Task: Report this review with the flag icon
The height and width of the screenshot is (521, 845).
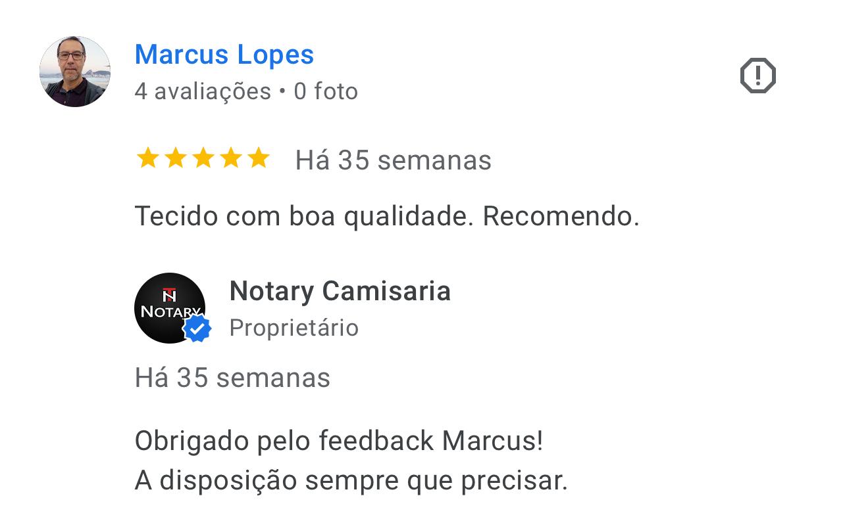Action: 758,76
